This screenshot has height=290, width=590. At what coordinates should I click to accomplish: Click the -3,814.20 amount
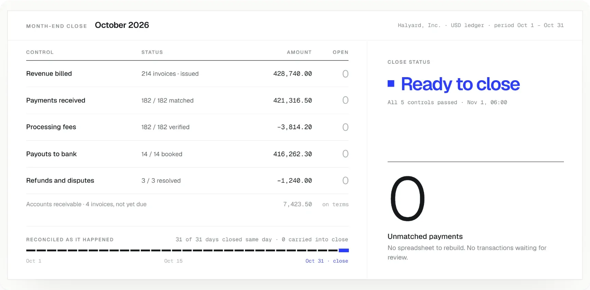(x=294, y=127)
